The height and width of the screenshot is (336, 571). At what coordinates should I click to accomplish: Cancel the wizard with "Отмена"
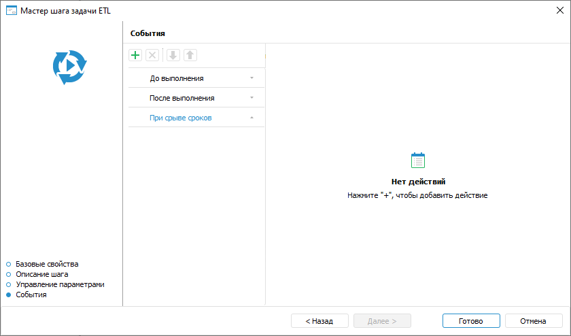pyautogui.click(x=533, y=321)
